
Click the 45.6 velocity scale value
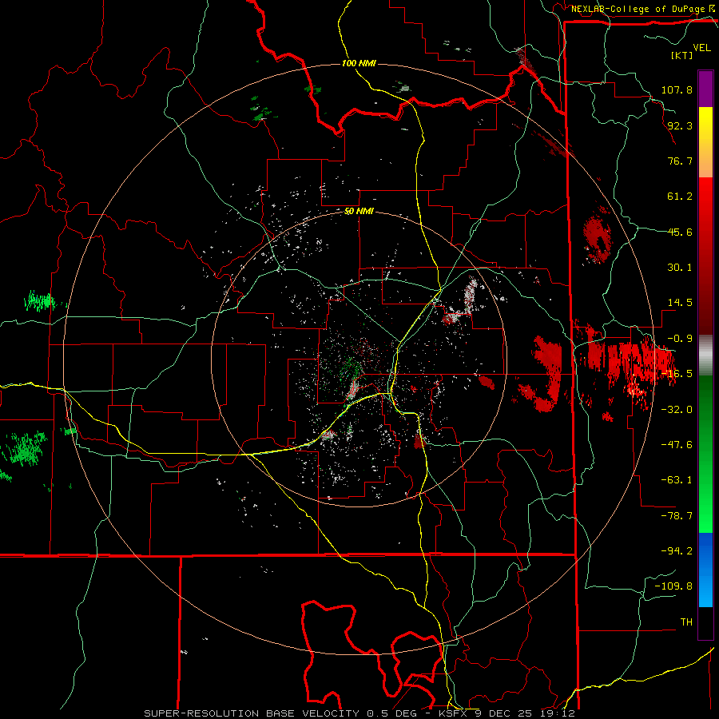coord(680,232)
